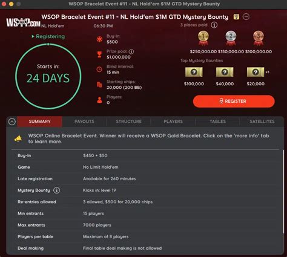The width and height of the screenshot is (287, 257).
Task: Click the trophy badge icon beside event title
Action: pyautogui.click(x=236, y=17)
